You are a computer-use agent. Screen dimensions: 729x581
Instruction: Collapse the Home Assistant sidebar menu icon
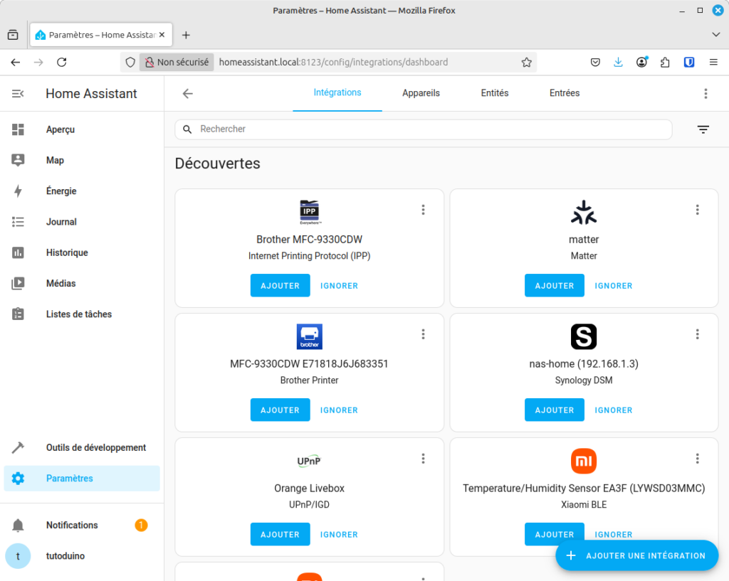(x=18, y=94)
